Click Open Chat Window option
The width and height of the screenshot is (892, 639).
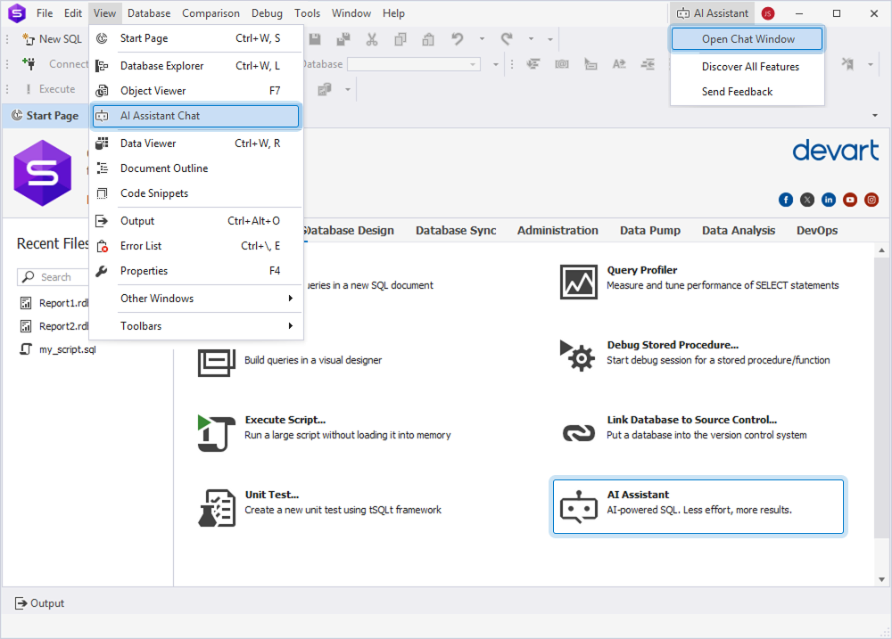click(x=747, y=39)
